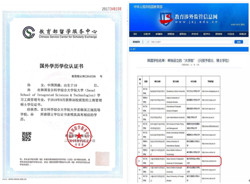Open the 专家访谈 navigation menu item
The height and width of the screenshot is (184, 250).
pyautogui.click(x=230, y=34)
